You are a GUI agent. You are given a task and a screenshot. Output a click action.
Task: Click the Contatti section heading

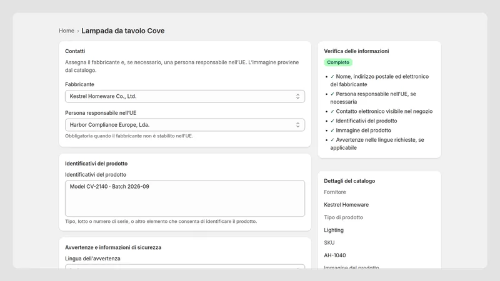pyautogui.click(x=75, y=51)
